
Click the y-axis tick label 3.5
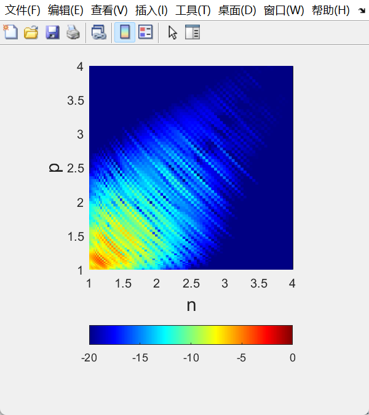pos(76,100)
